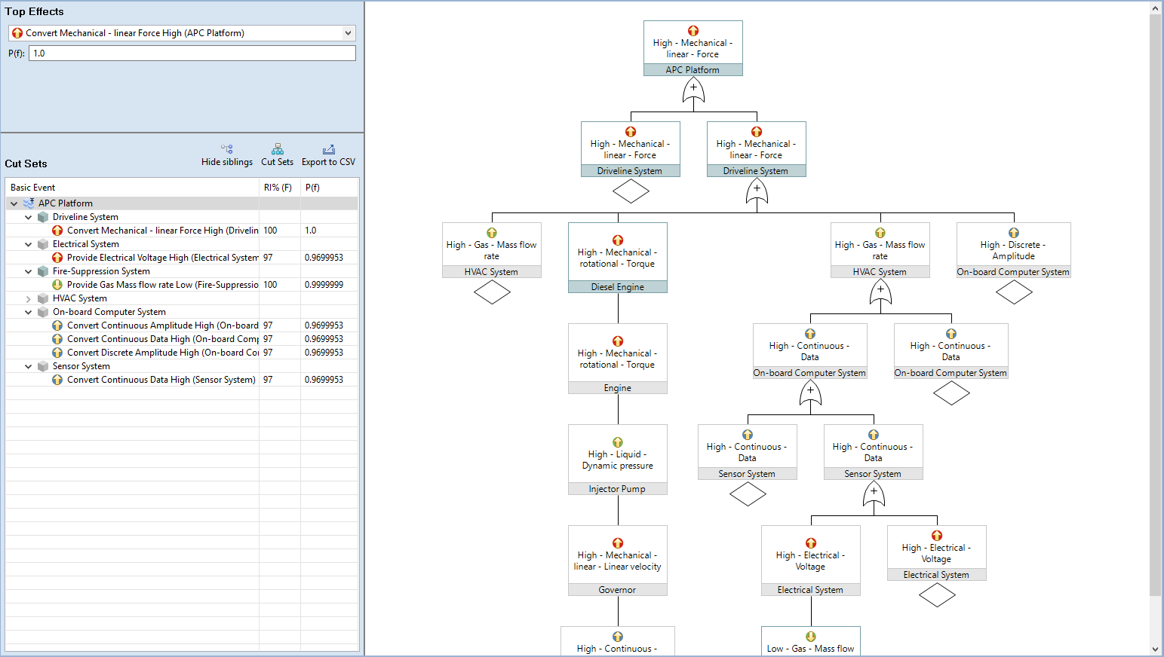Screen dimensions: 1164x657
Task: Click the Cut Sets toolbar icon
Action: [277, 149]
